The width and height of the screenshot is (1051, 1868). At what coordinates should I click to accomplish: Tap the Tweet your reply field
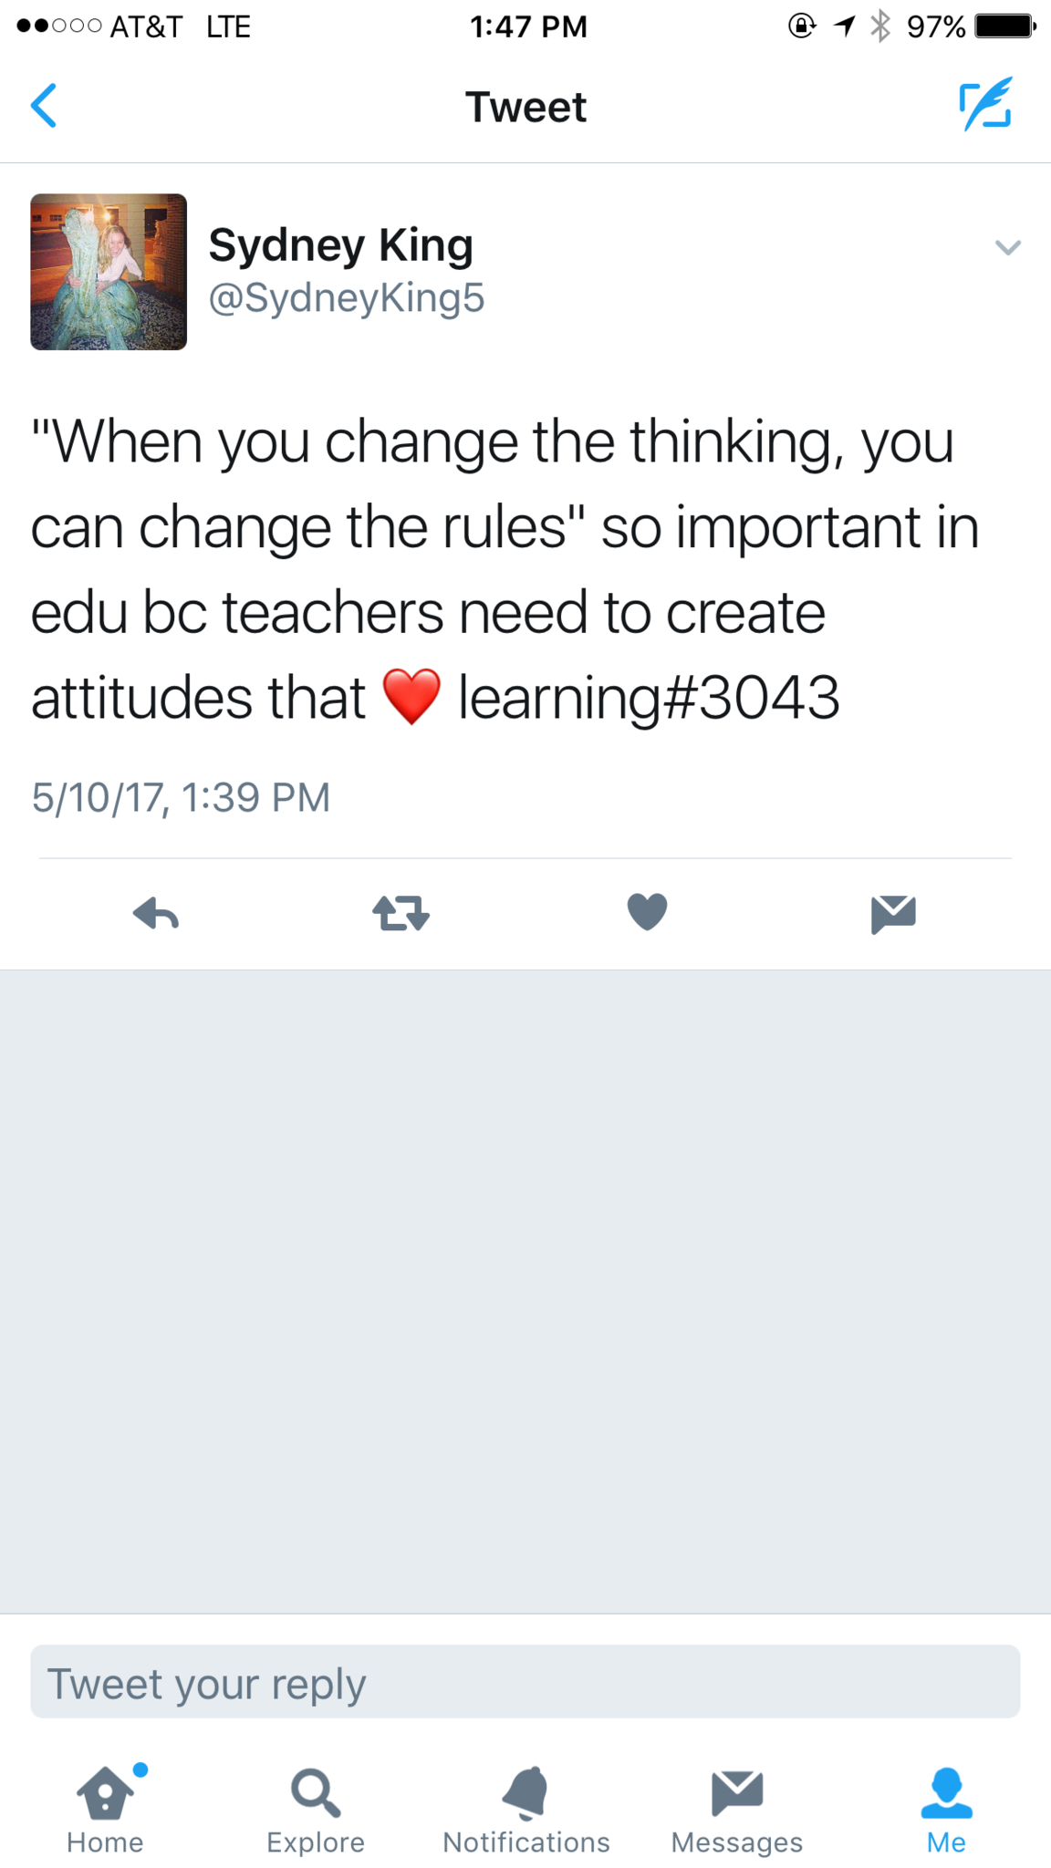coord(525,1683)
